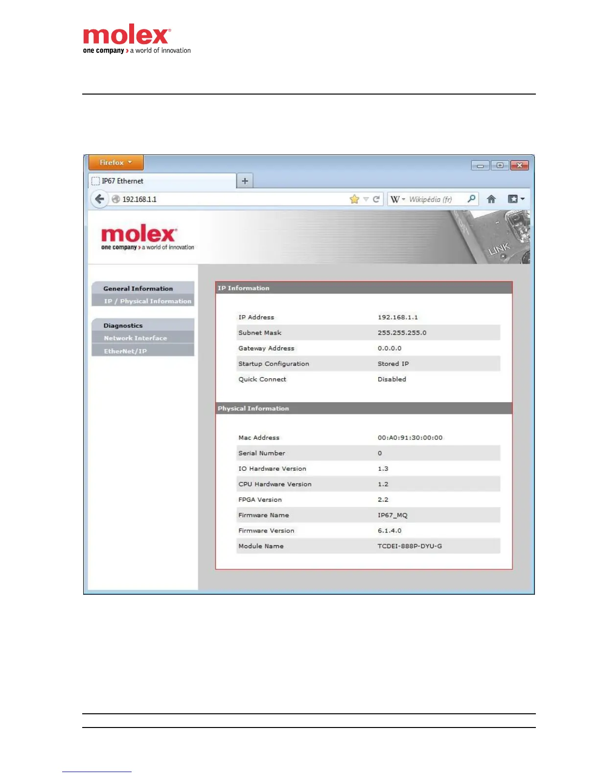Click CPU Hardware Version value 1.2
The width and height of the screenshot is (599, 776).
[383, 484]
